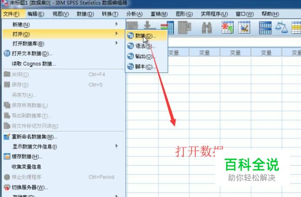Click the 缓存数据 icon
Screen dimensions: 301x197
[x=7, y=157]
